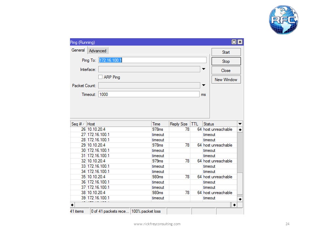Select the General tab

point(78,50)
